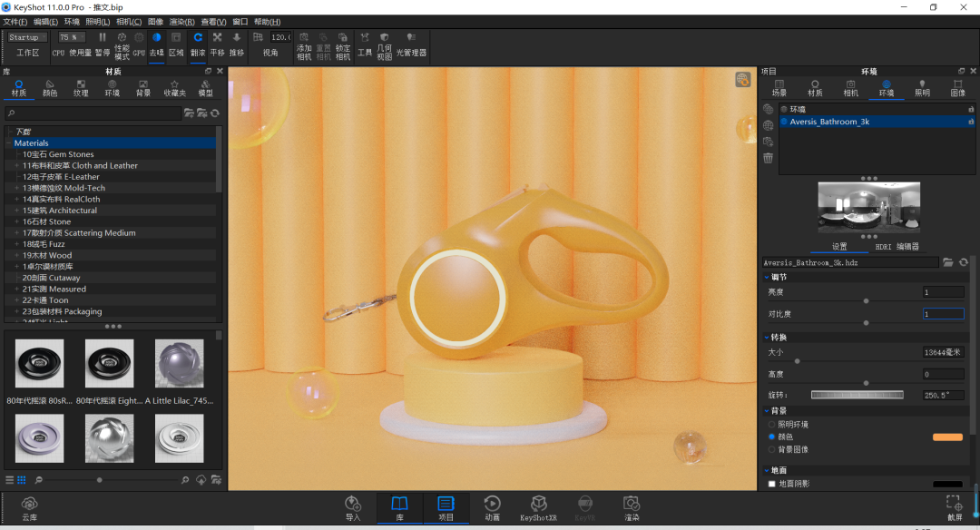980x530 pixels.
Task: Select the 背景图像 background radio option
Action: [772, 449]
